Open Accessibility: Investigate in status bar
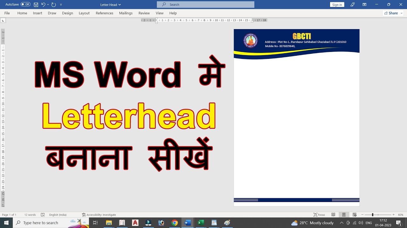This screenshot has width=407, height=228. (x=99, y=215)
